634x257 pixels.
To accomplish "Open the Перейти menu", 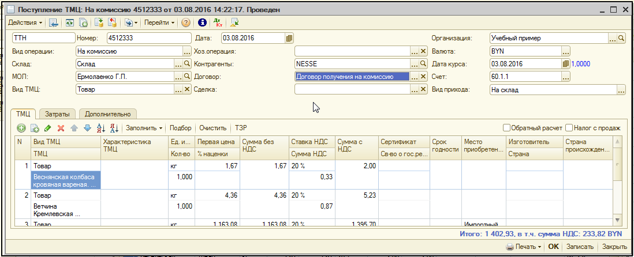I will 160,23.
